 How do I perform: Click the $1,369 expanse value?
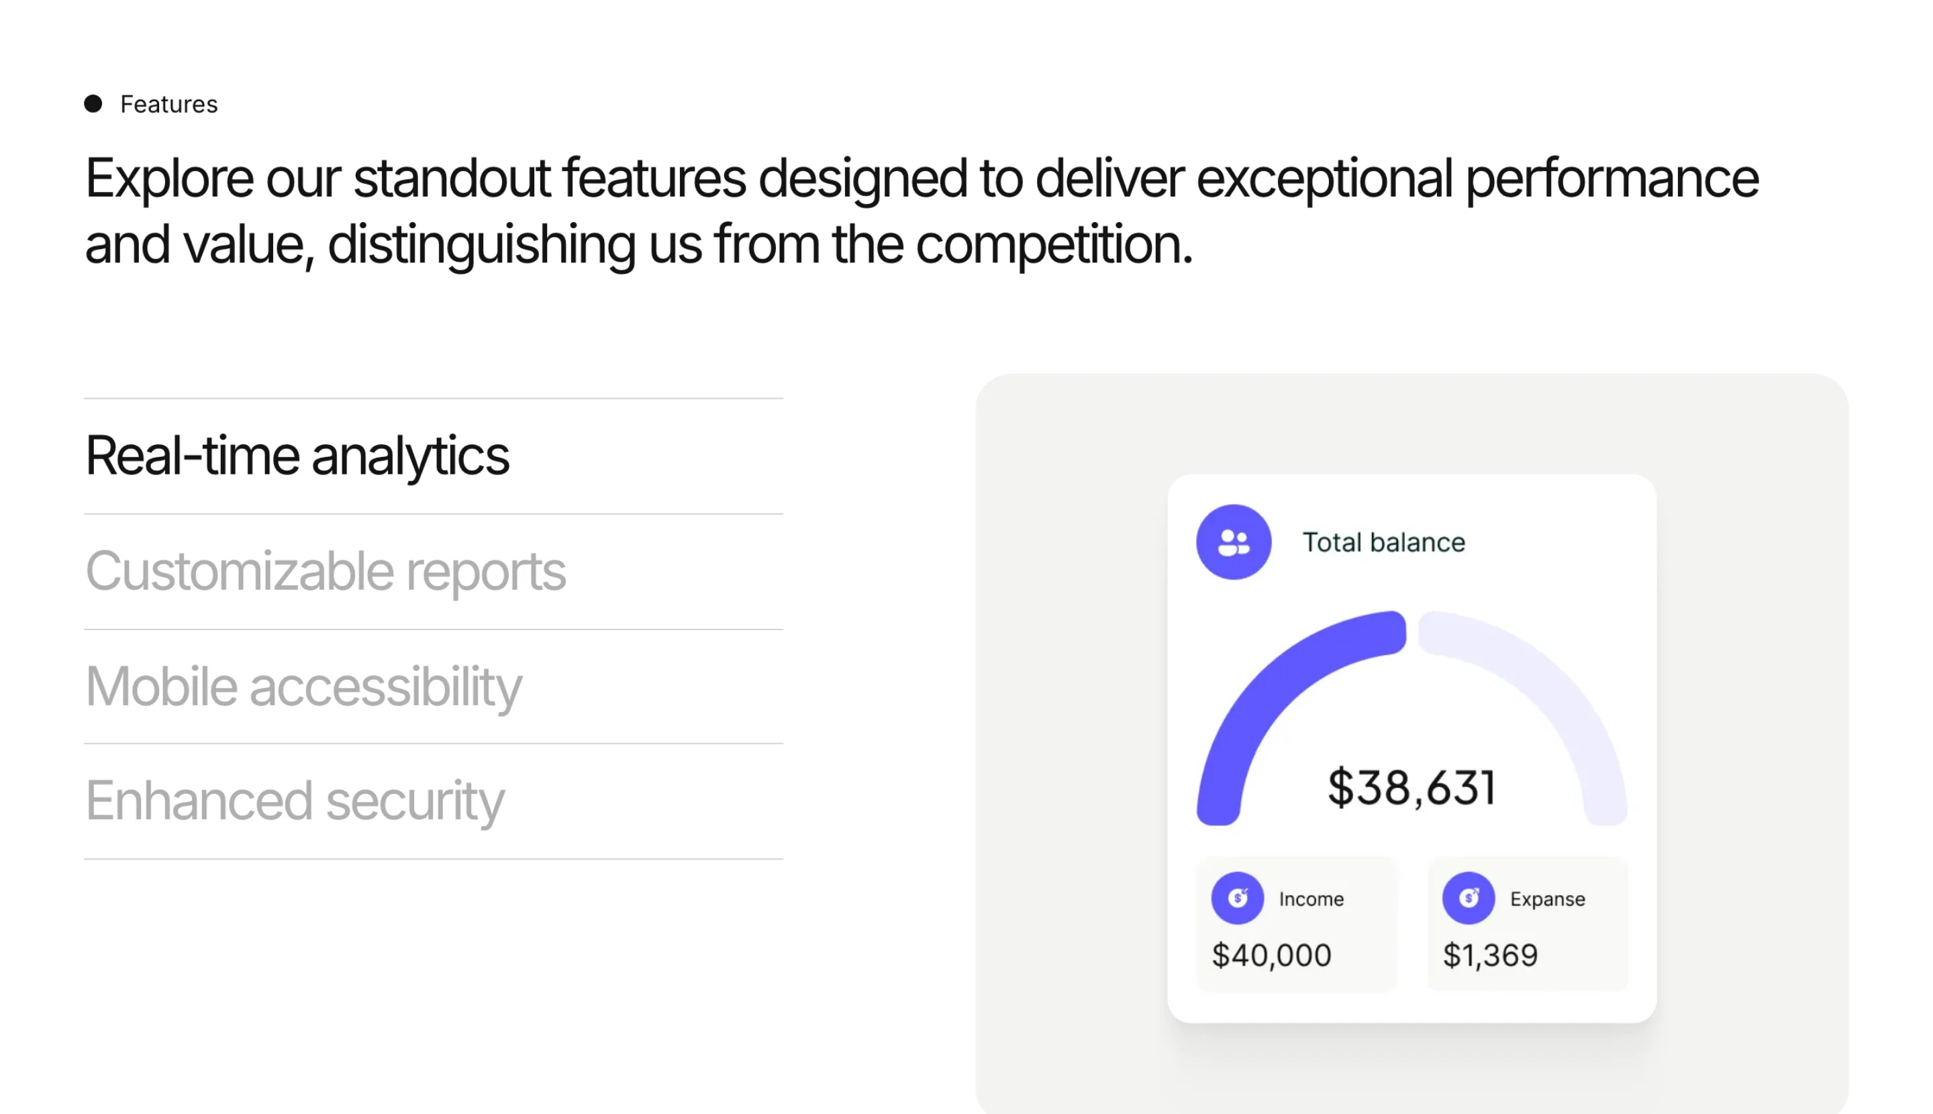pos(1490,956)
